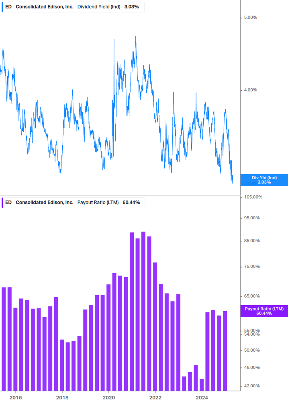Click the Dividend Yield (Ind) legend label
The width and height of the screenshot is (288, 403).
click(x=99, y=7)
